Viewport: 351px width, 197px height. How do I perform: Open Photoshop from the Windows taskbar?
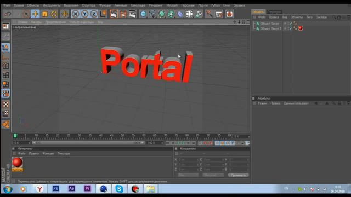coord(55,189)
